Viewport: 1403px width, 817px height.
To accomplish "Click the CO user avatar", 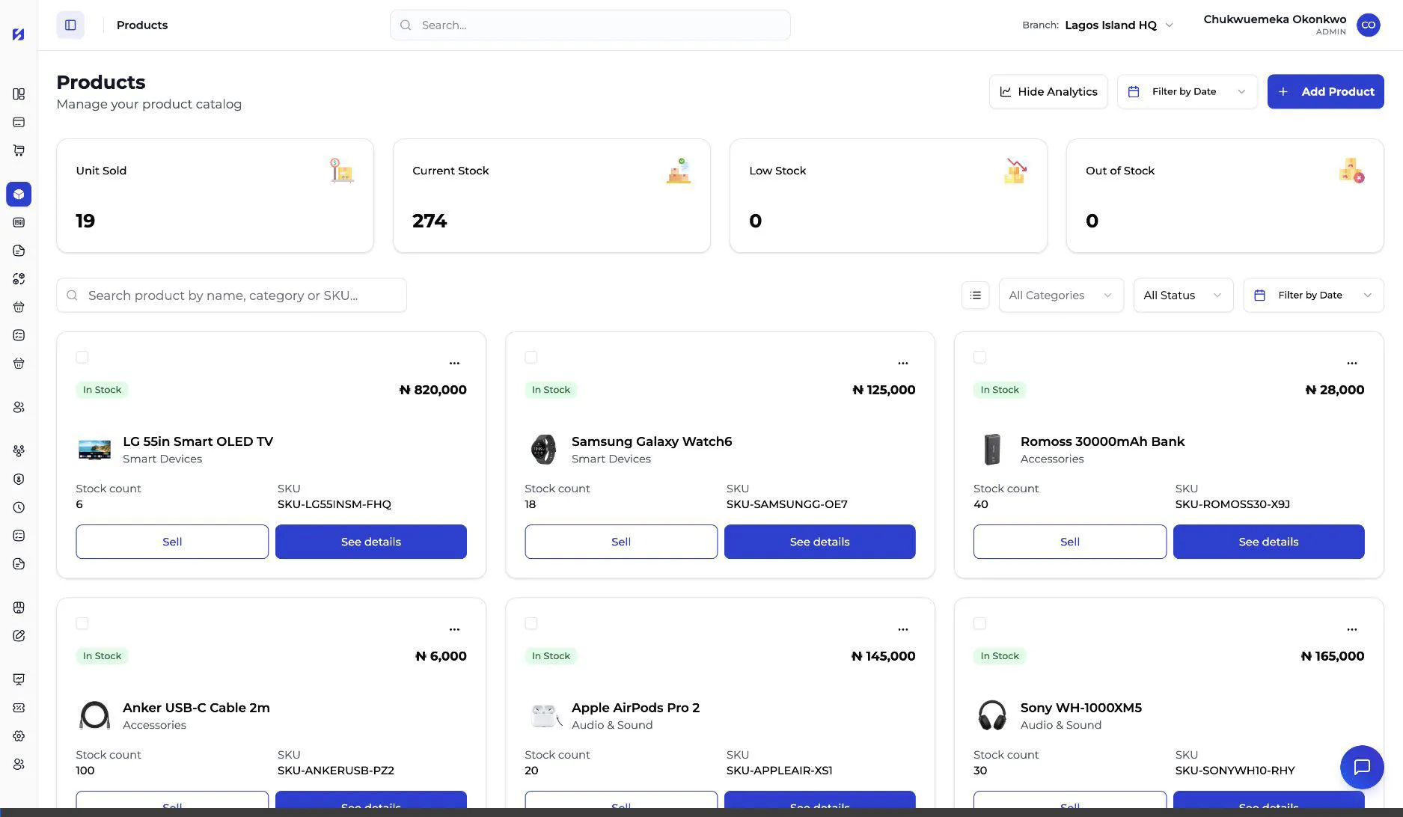I will tap(1368, 25).
